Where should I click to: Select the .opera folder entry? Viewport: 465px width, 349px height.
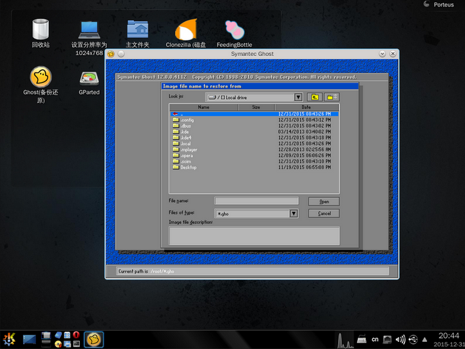click(186, 155)
